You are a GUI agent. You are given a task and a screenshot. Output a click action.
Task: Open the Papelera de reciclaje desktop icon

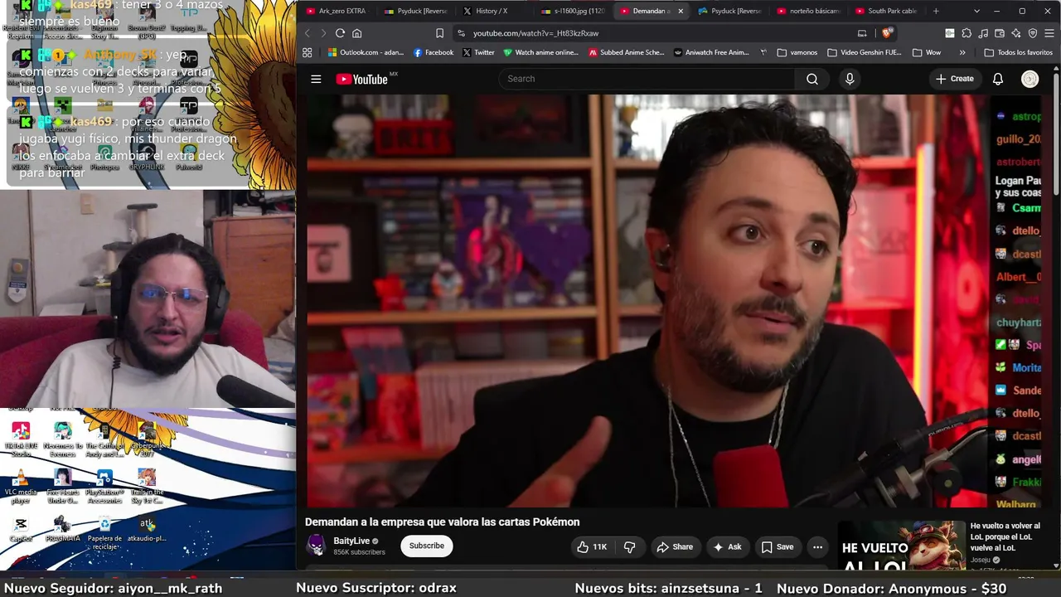point(104,531)
